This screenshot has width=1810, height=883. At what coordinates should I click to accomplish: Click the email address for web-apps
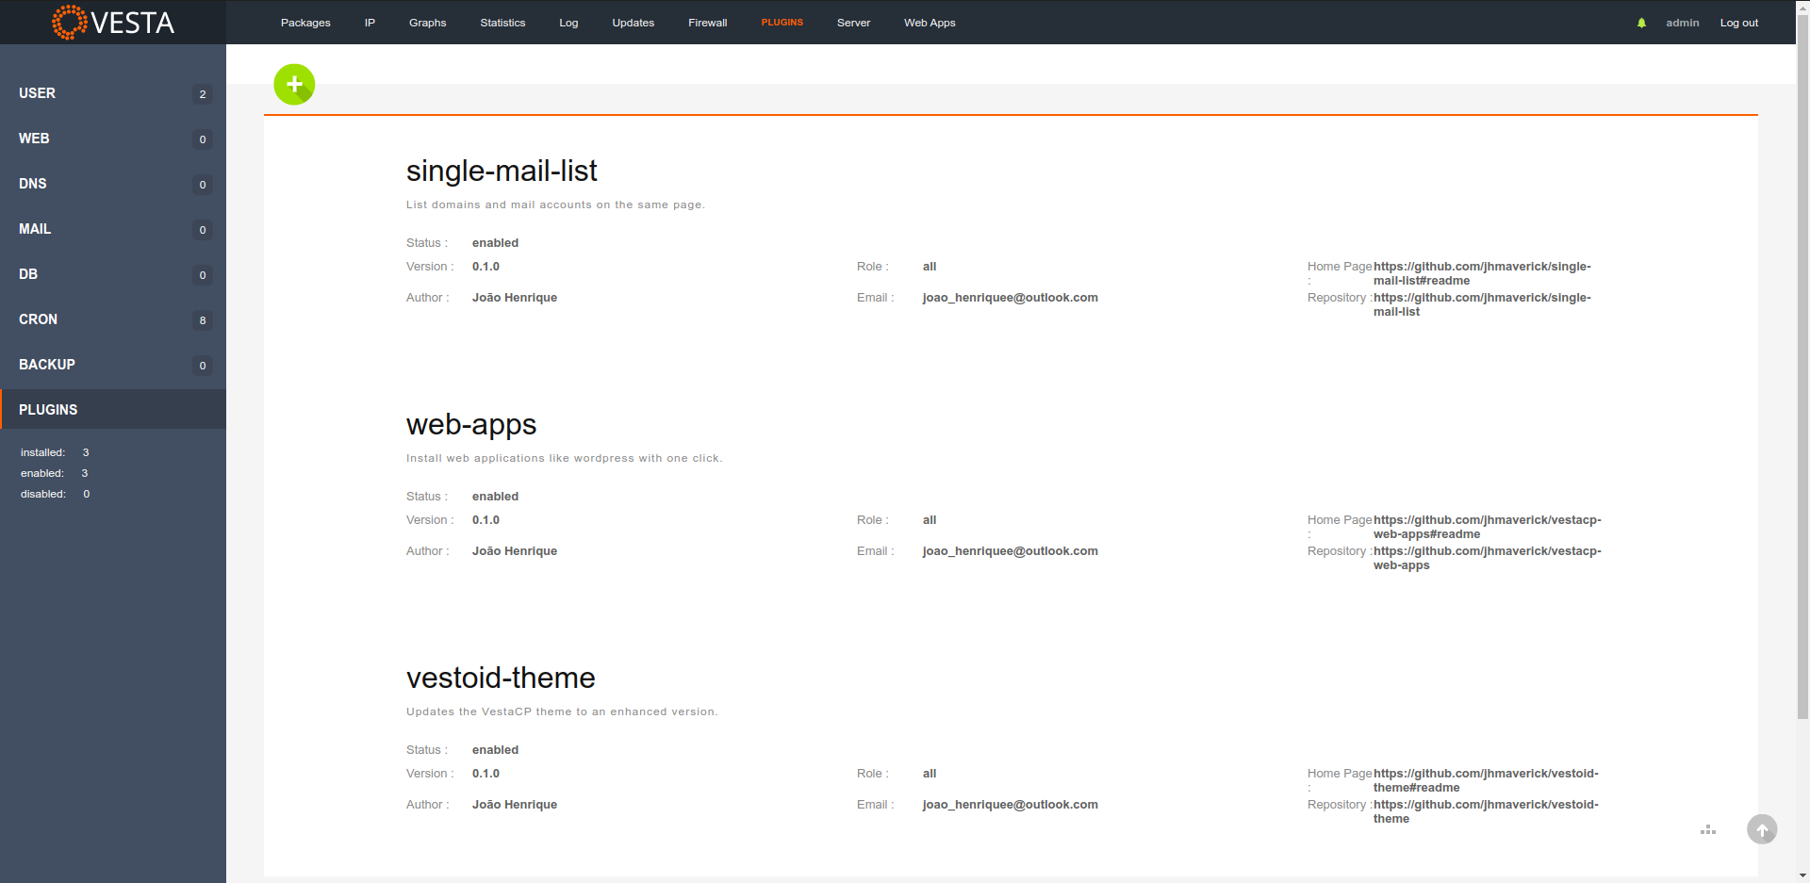tap(1010, 551)
